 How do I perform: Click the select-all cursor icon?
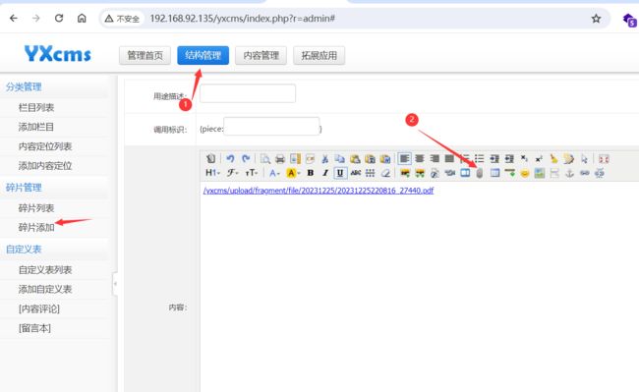pos(584,159)
